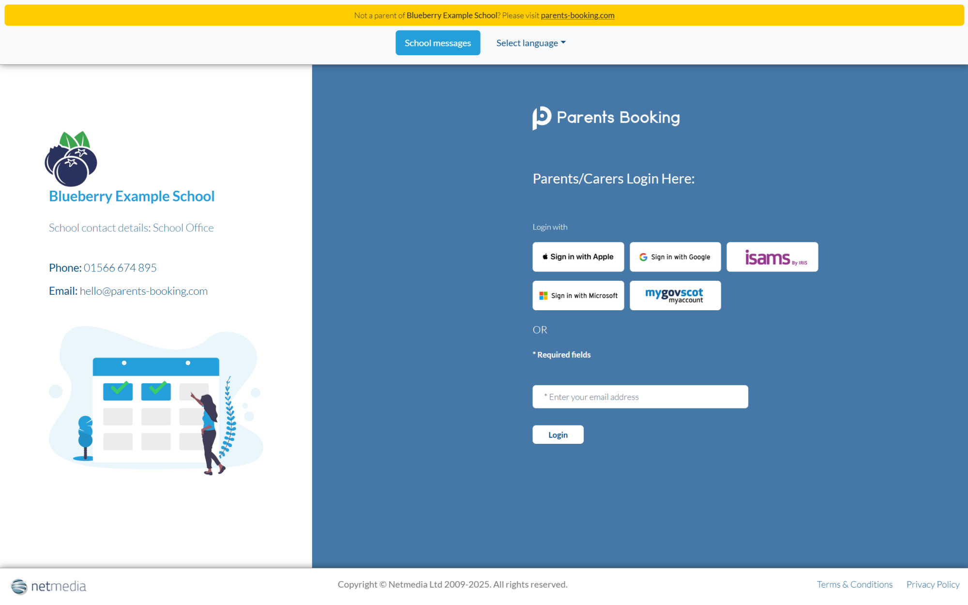Click the hello@parents-booking.com email address
The width and height of the screenshot is (968, 605).
point(144,291)
